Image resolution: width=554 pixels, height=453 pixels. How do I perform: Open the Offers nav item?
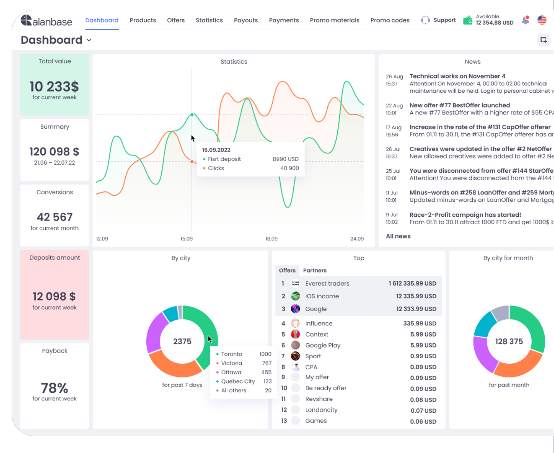coord(176,20)
